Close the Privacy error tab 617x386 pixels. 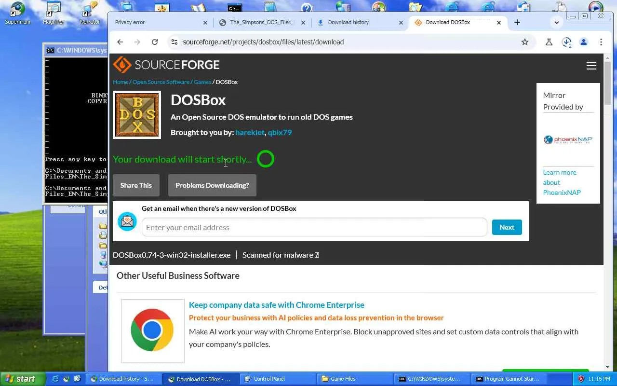tap(205, 22)
